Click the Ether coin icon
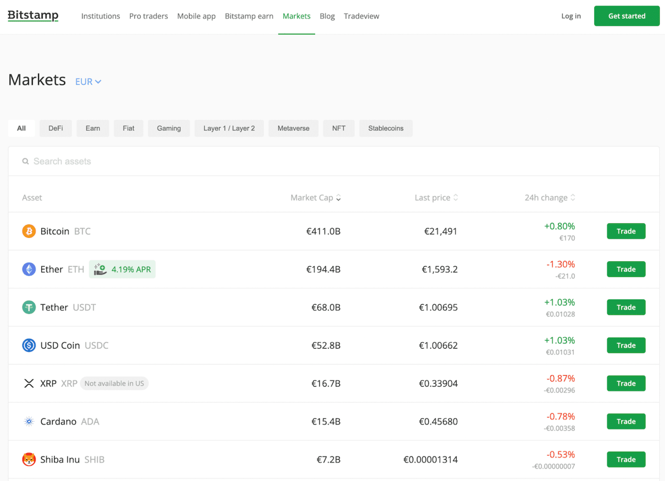Screen dimensions: 665x481 click(x=29, y=269)
